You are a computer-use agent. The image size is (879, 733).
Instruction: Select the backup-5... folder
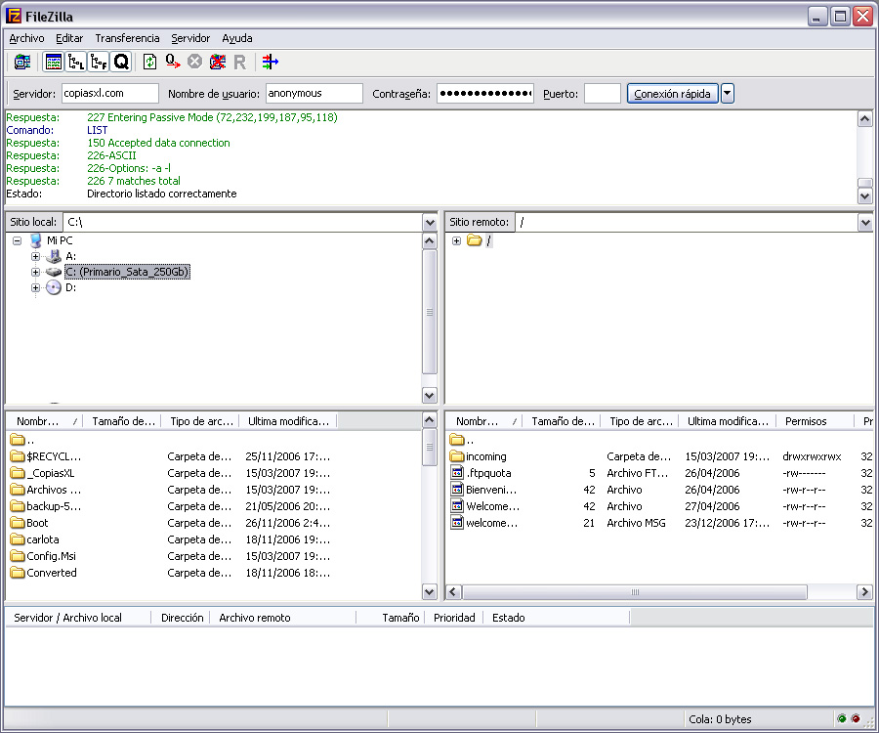tap(45, 506)
